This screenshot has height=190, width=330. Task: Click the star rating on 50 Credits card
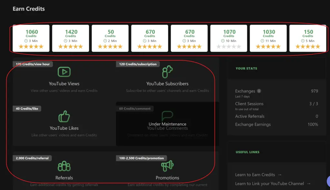[110, 46]
